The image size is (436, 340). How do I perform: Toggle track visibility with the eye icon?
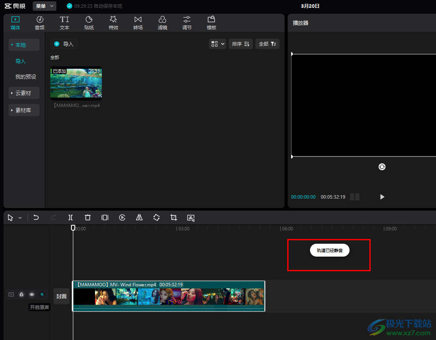tap(32, 294)
